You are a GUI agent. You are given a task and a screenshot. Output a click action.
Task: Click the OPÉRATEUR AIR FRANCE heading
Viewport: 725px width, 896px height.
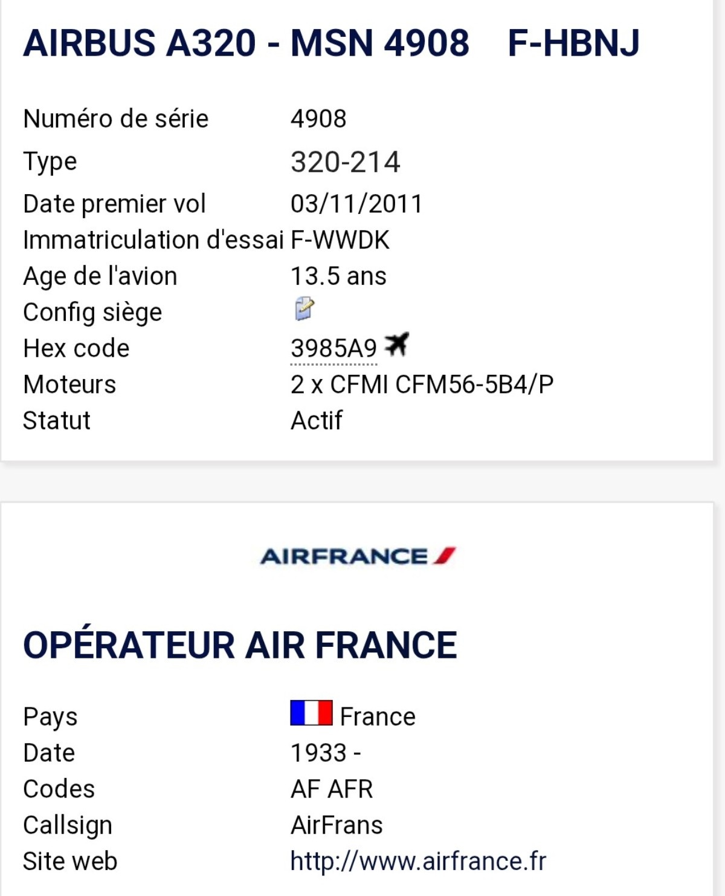pyautogui.click(x=240, y=644)
